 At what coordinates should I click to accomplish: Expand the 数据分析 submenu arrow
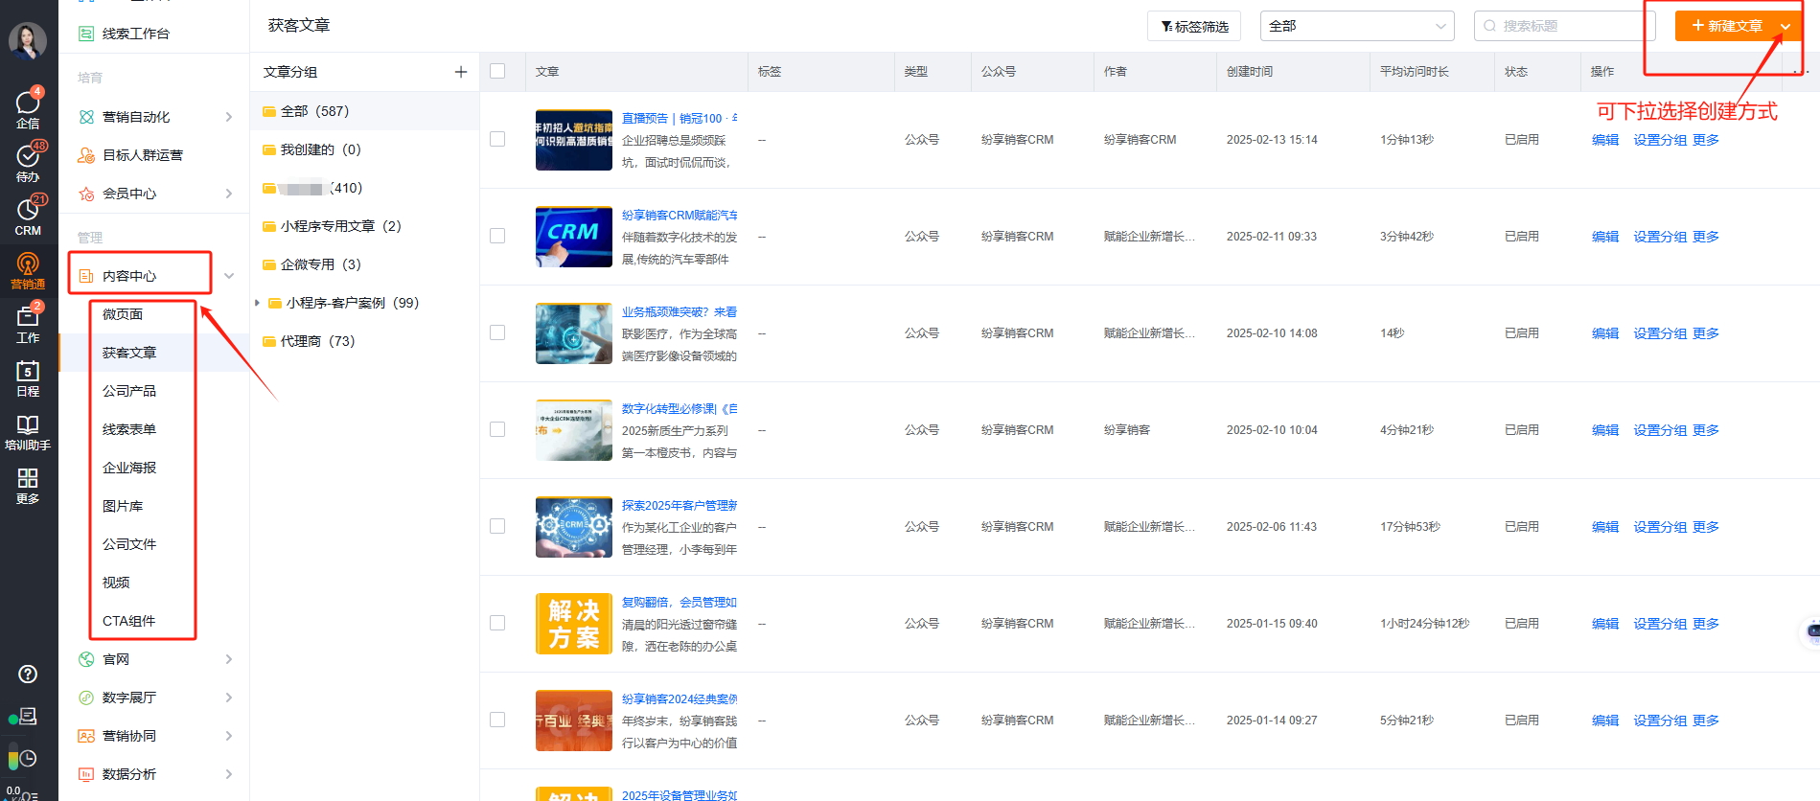229,774
